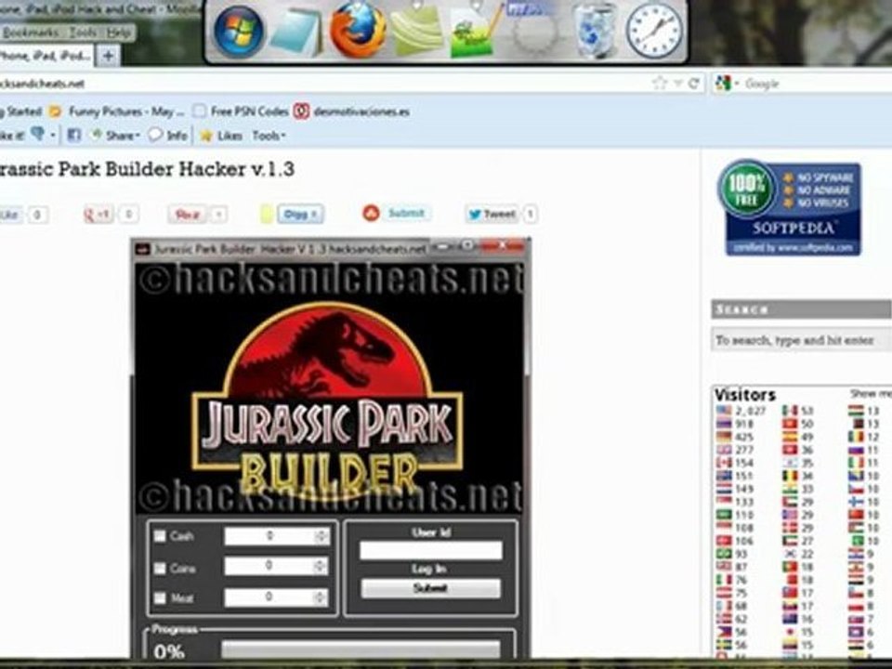Open the desmotivaciones.es bookmark
The height and width of the screenshot is (669, 892).
(x=352, y=111)
